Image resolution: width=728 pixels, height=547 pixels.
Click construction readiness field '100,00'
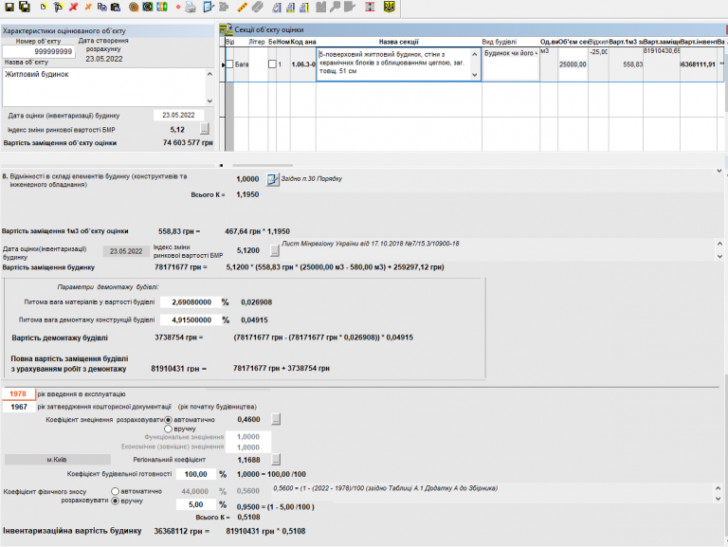[195, 474]
